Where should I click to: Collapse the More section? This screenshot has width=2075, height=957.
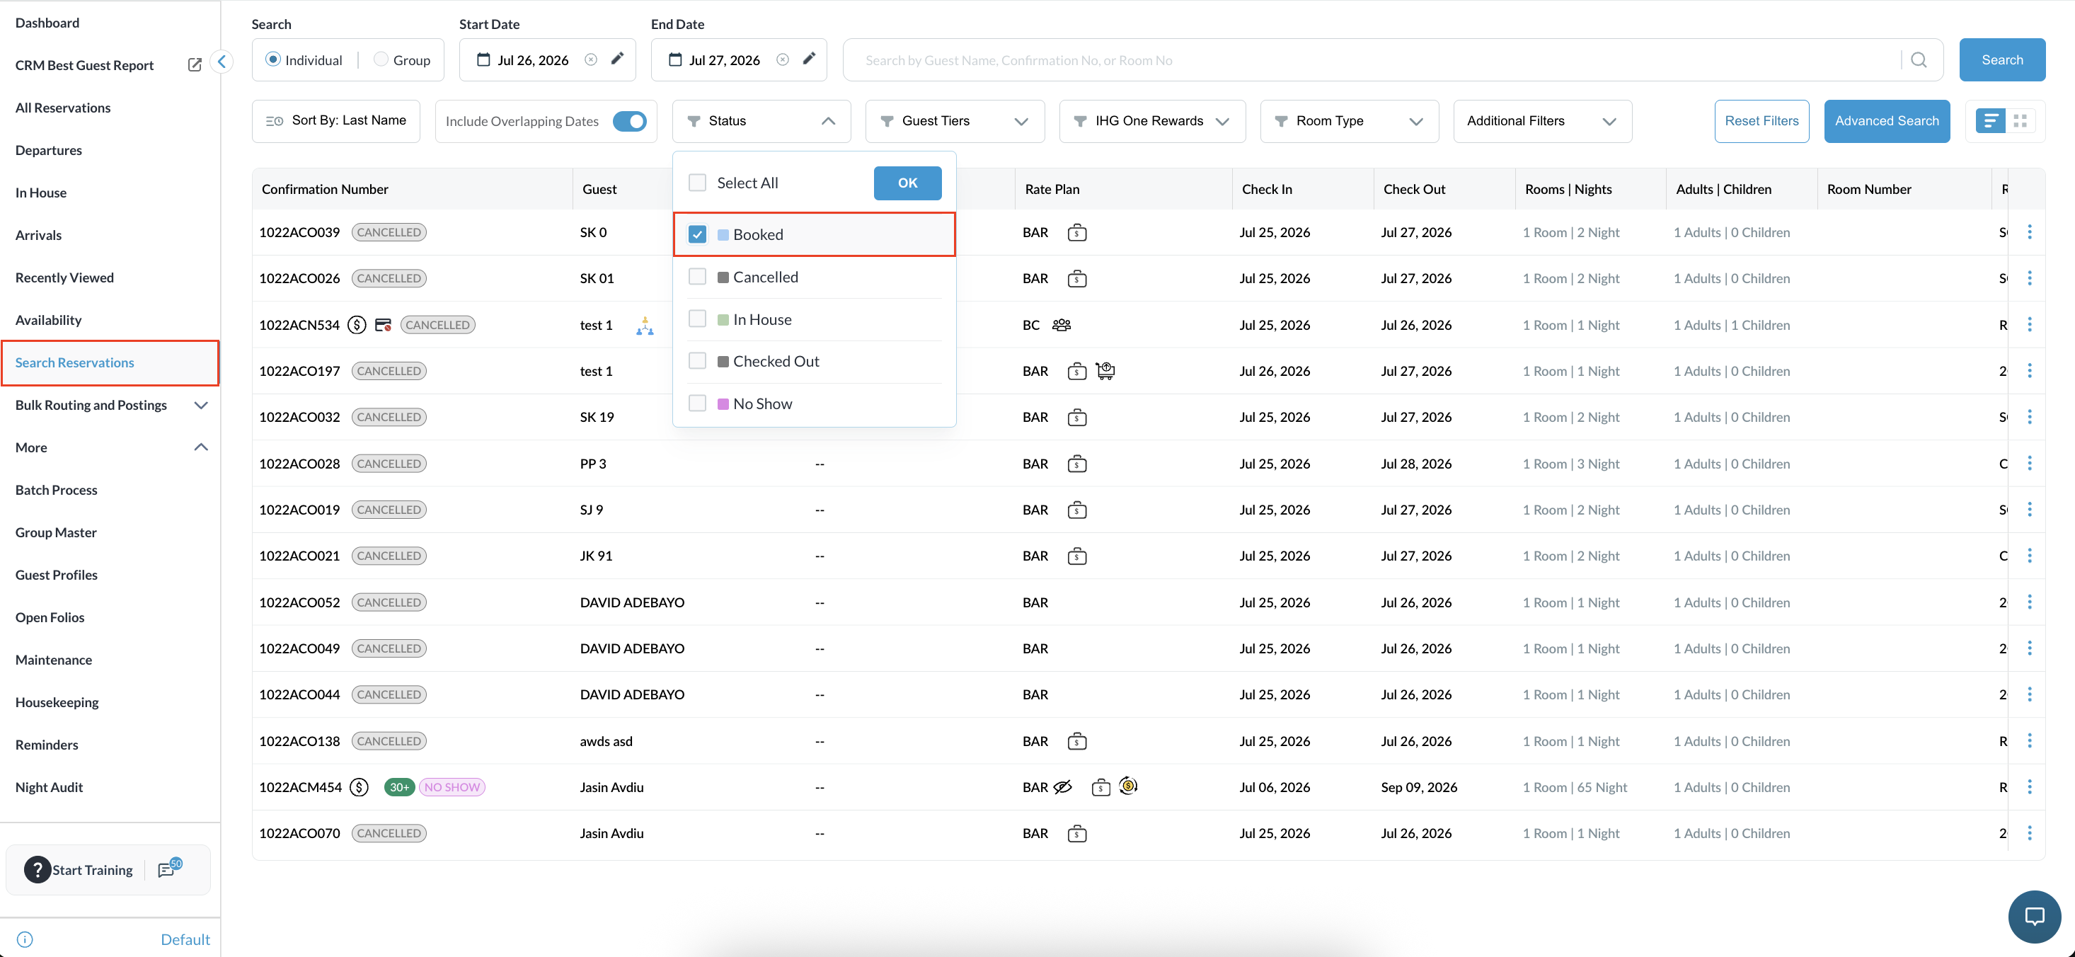(200, 447)
